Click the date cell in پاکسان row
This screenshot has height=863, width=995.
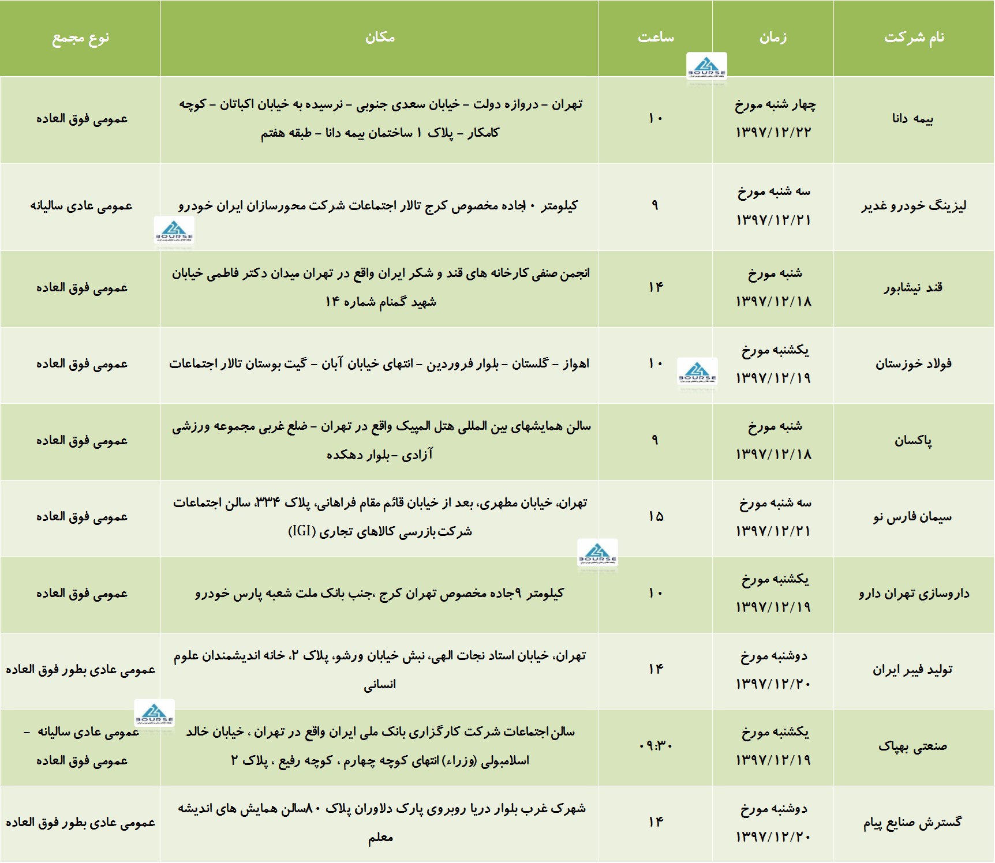pyautogui.click(x=774, y=441)
